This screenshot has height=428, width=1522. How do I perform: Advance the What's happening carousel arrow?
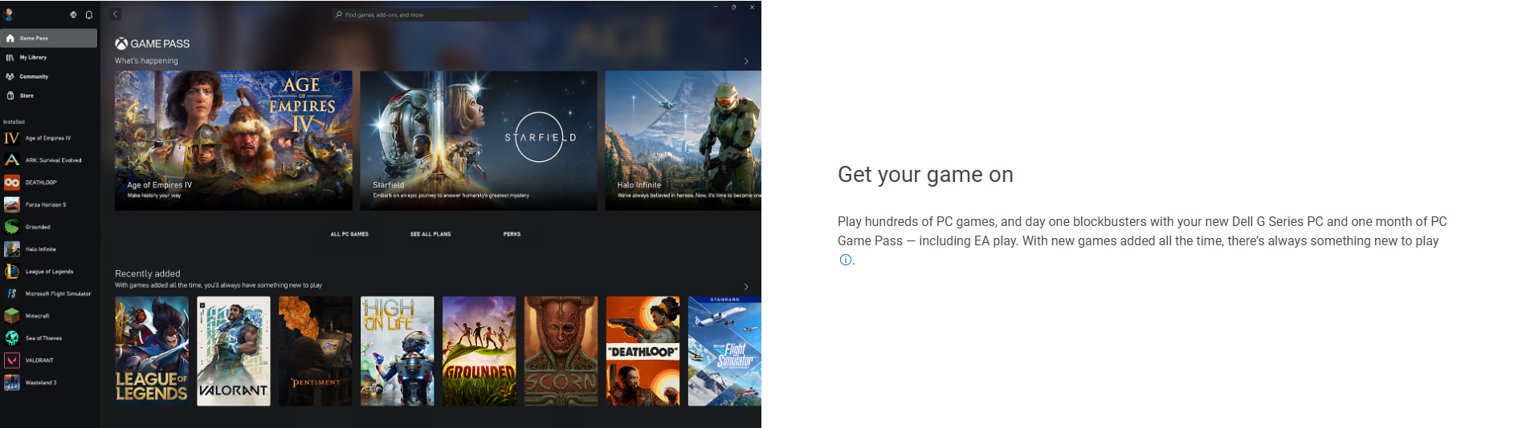746,61
